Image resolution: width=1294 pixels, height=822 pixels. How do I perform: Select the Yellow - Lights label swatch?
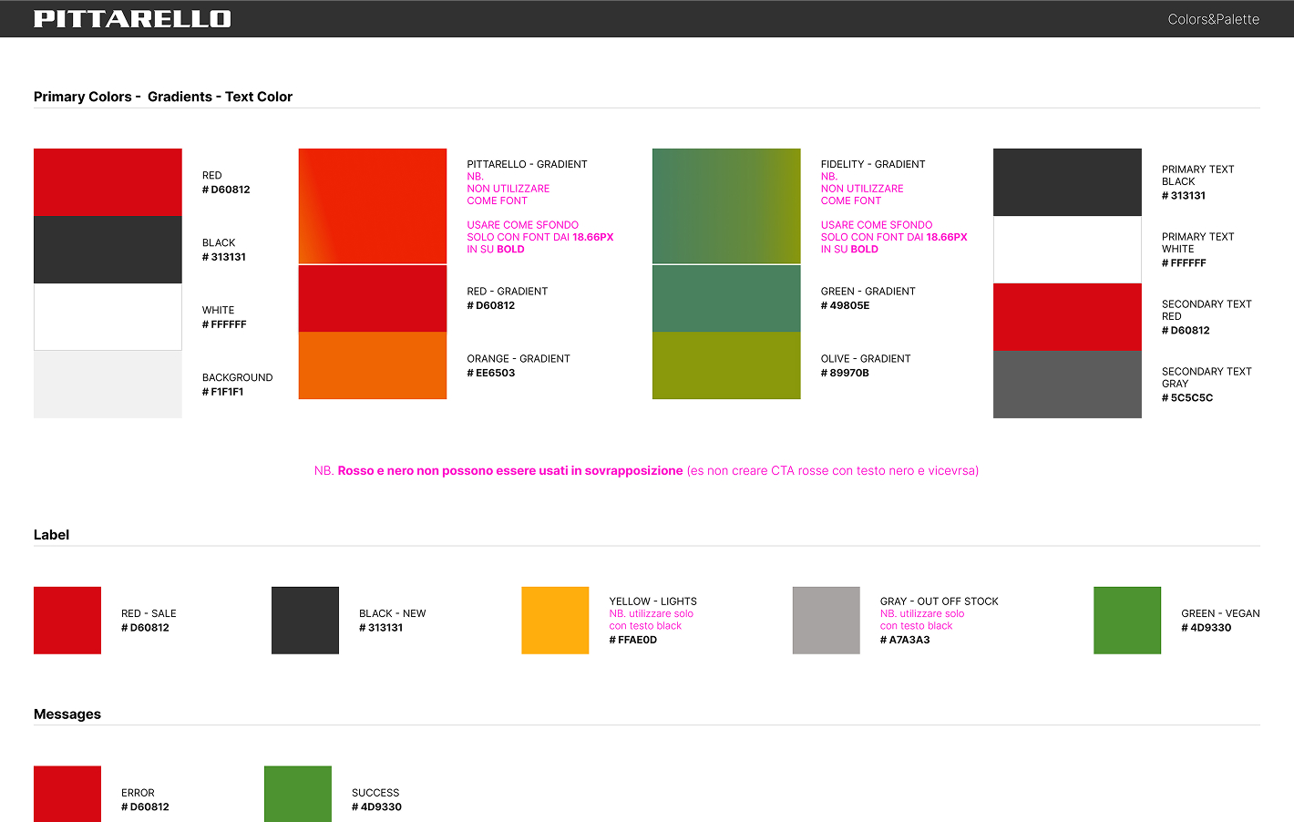555,621
